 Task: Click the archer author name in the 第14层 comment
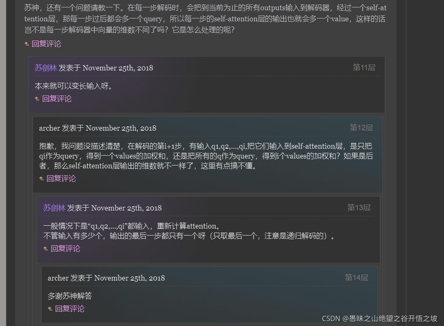(x=58, y=278)
